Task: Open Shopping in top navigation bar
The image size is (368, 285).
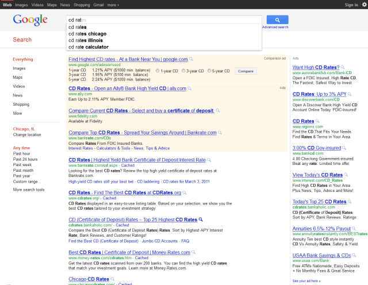Action: click(82, 5)
